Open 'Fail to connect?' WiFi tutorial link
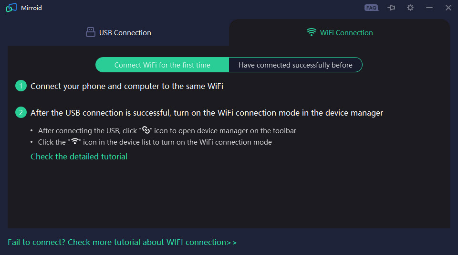458x255 pixels. [122, 242]
